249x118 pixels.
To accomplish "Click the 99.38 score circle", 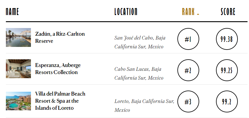I will point(227,39).
